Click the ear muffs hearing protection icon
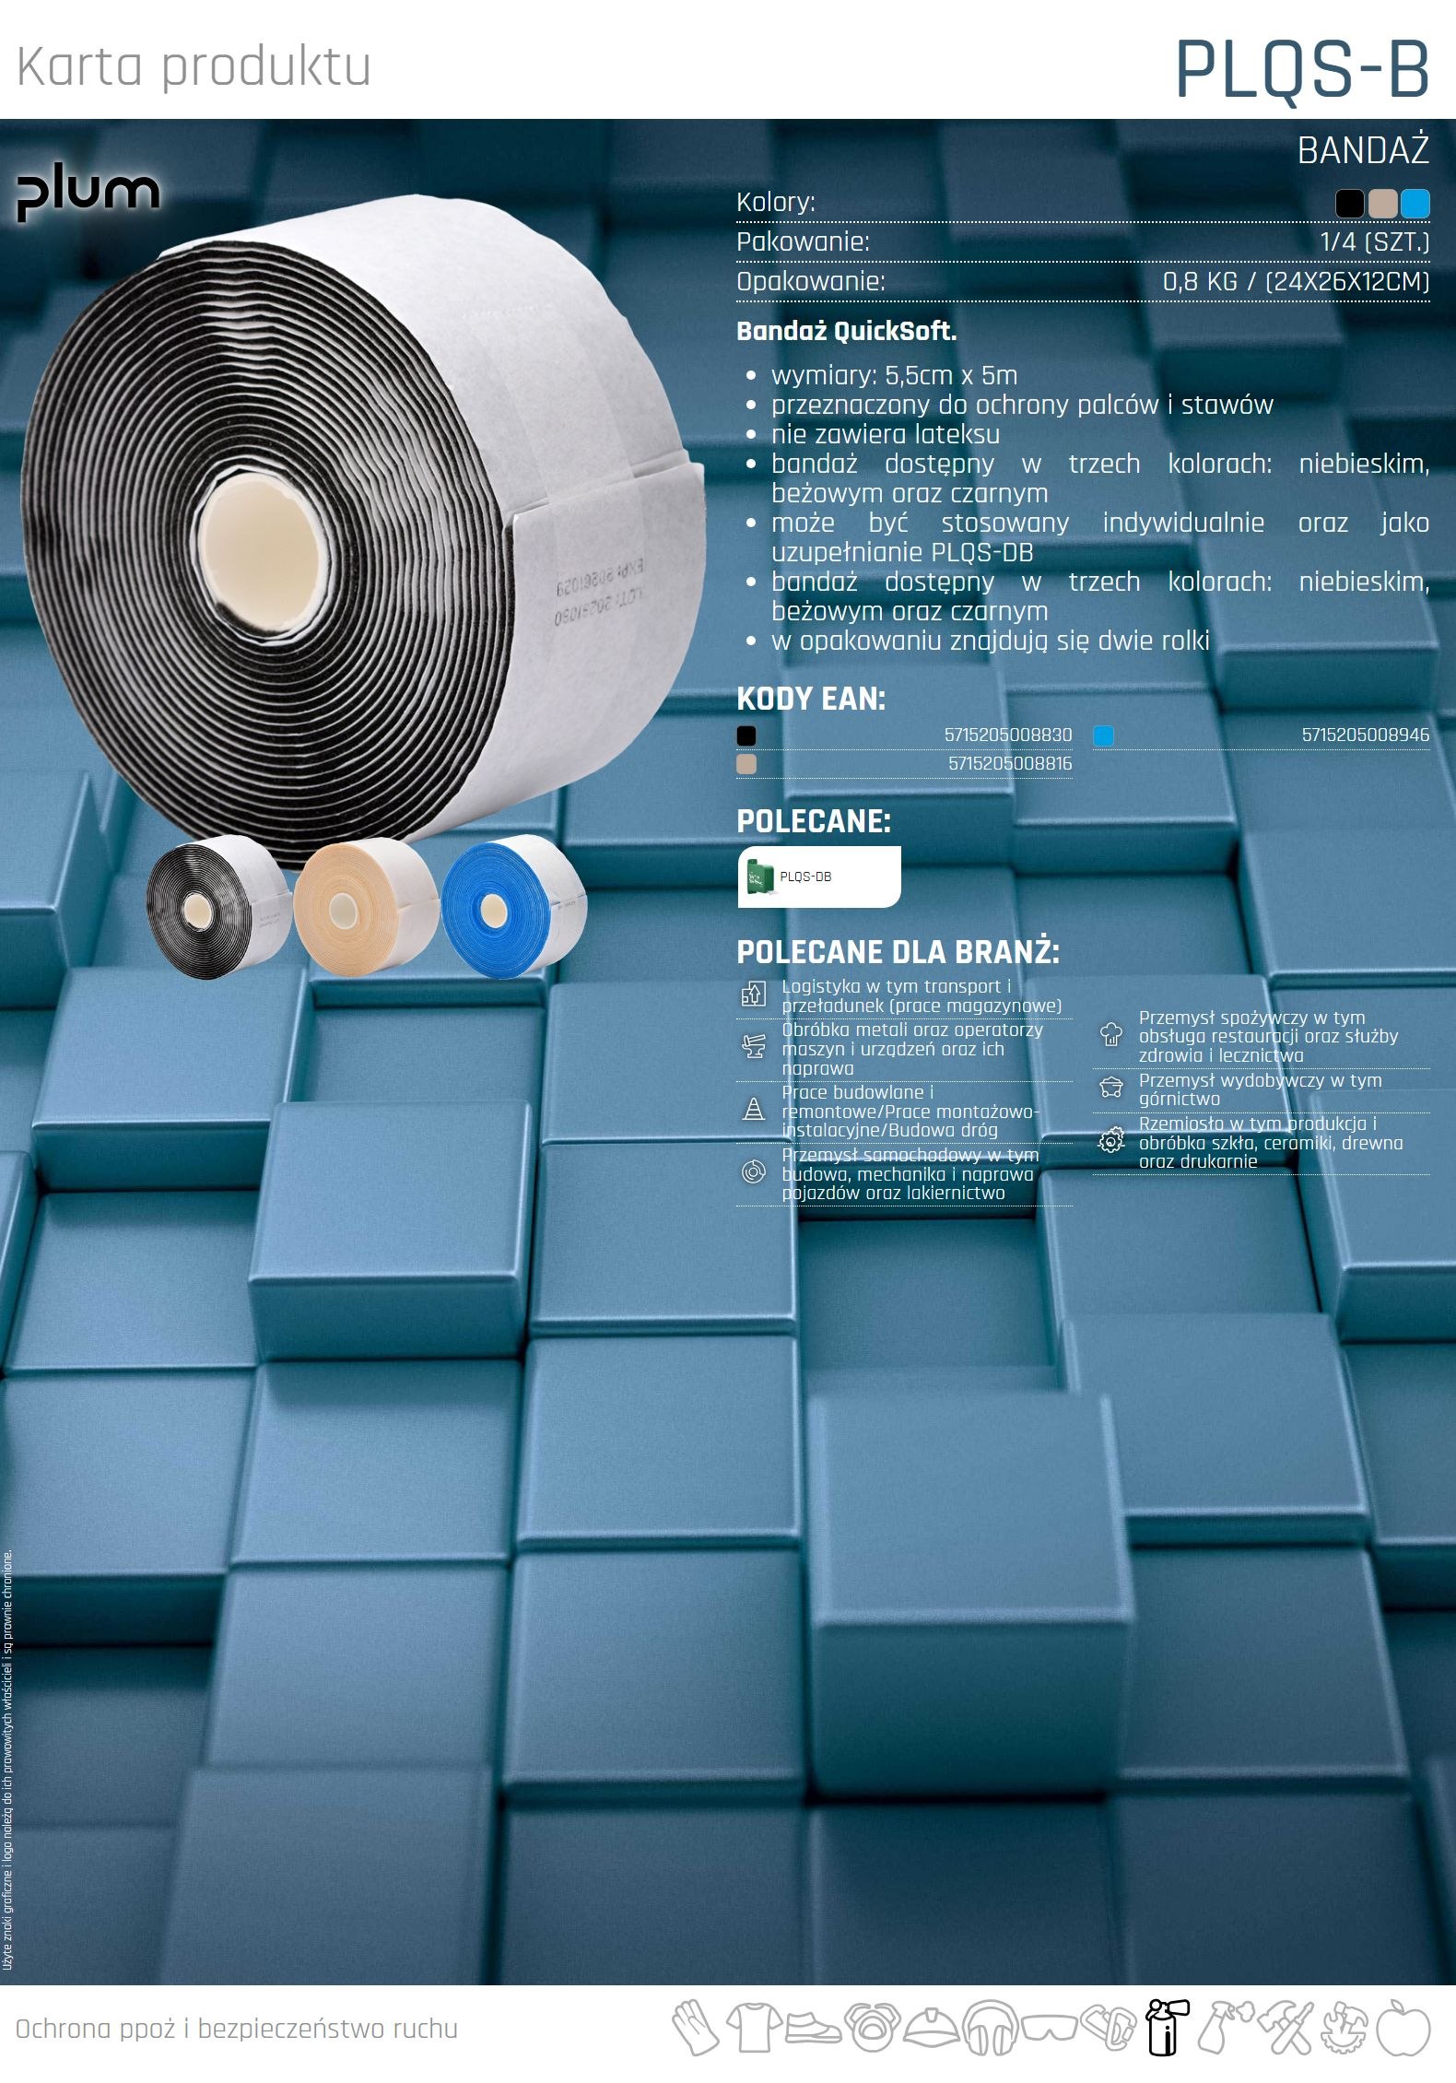Viewport: 1456px width, 2083px height. coord(991,2029)
